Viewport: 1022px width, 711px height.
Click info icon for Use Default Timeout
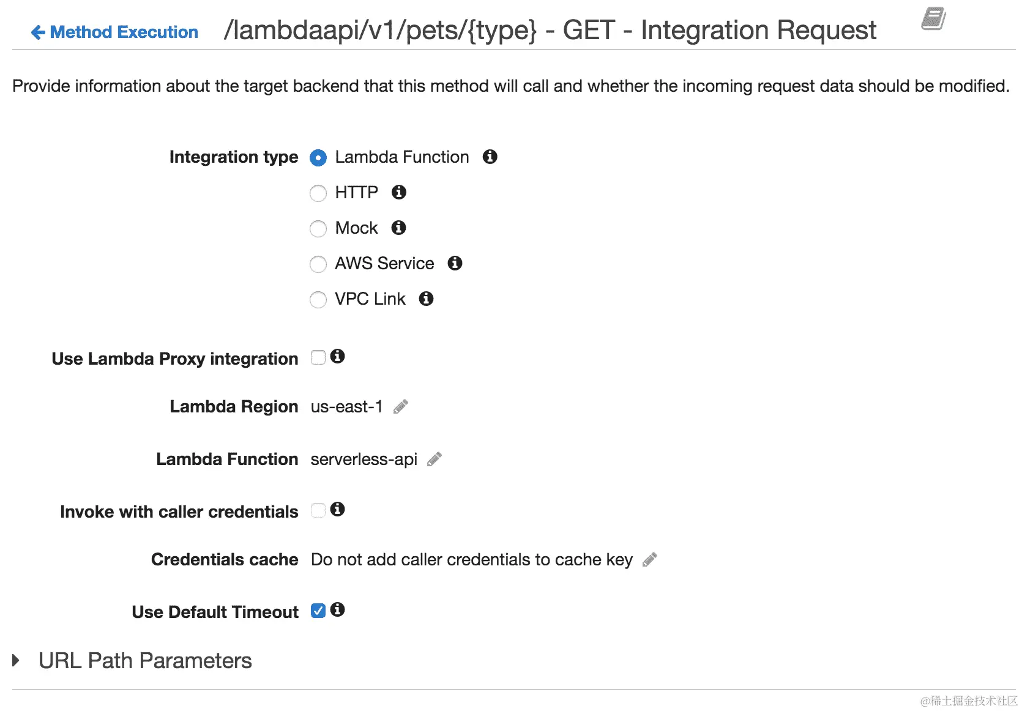tap(337, 609)
